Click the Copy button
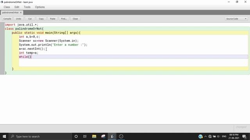 click(x=41, y=19)
